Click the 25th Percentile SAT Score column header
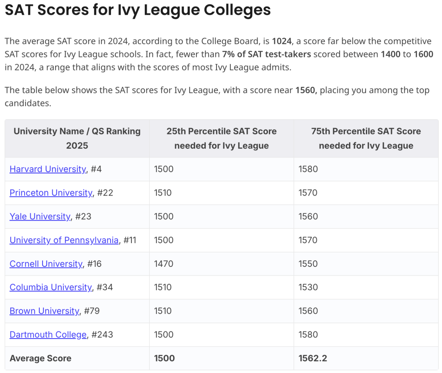Viewport: 442px width, 373px height. 221,139
